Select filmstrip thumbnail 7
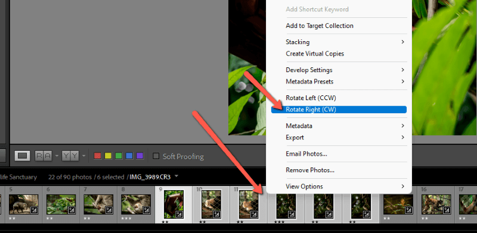The width and height of the screenshot is (477, 233). 98,204
